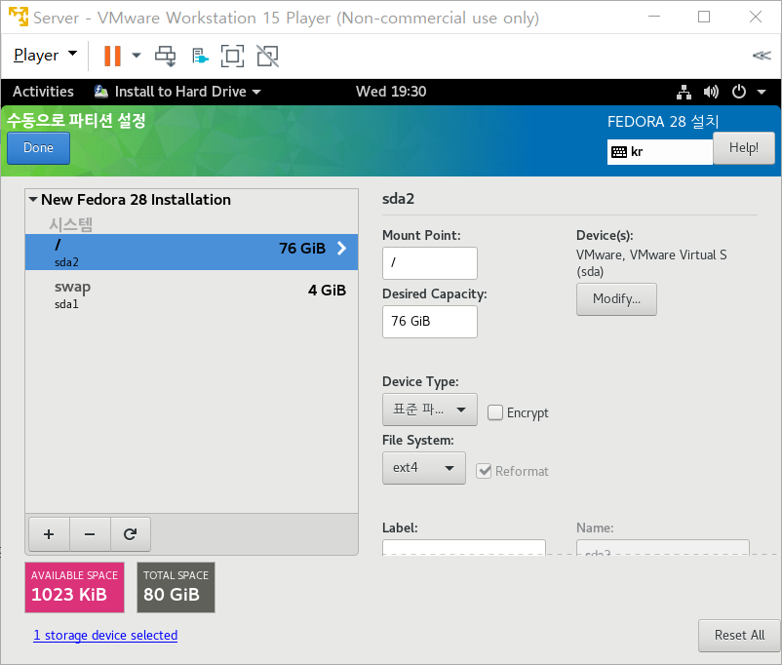This screenshot has width=782, height=665.
Task: Add a new mount point with plus button
Action: coord(49,534)
